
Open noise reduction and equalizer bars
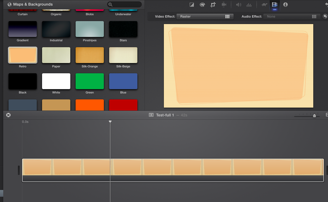[x=249, y=5]
